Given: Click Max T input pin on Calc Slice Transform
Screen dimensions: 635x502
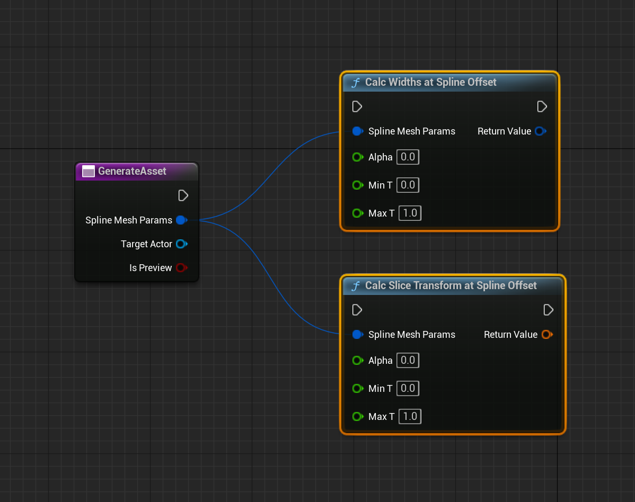Looking at the screenshot, I should 358,417.
